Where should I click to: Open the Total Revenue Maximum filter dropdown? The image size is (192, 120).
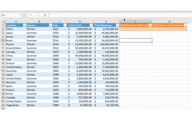pos(185,25)
